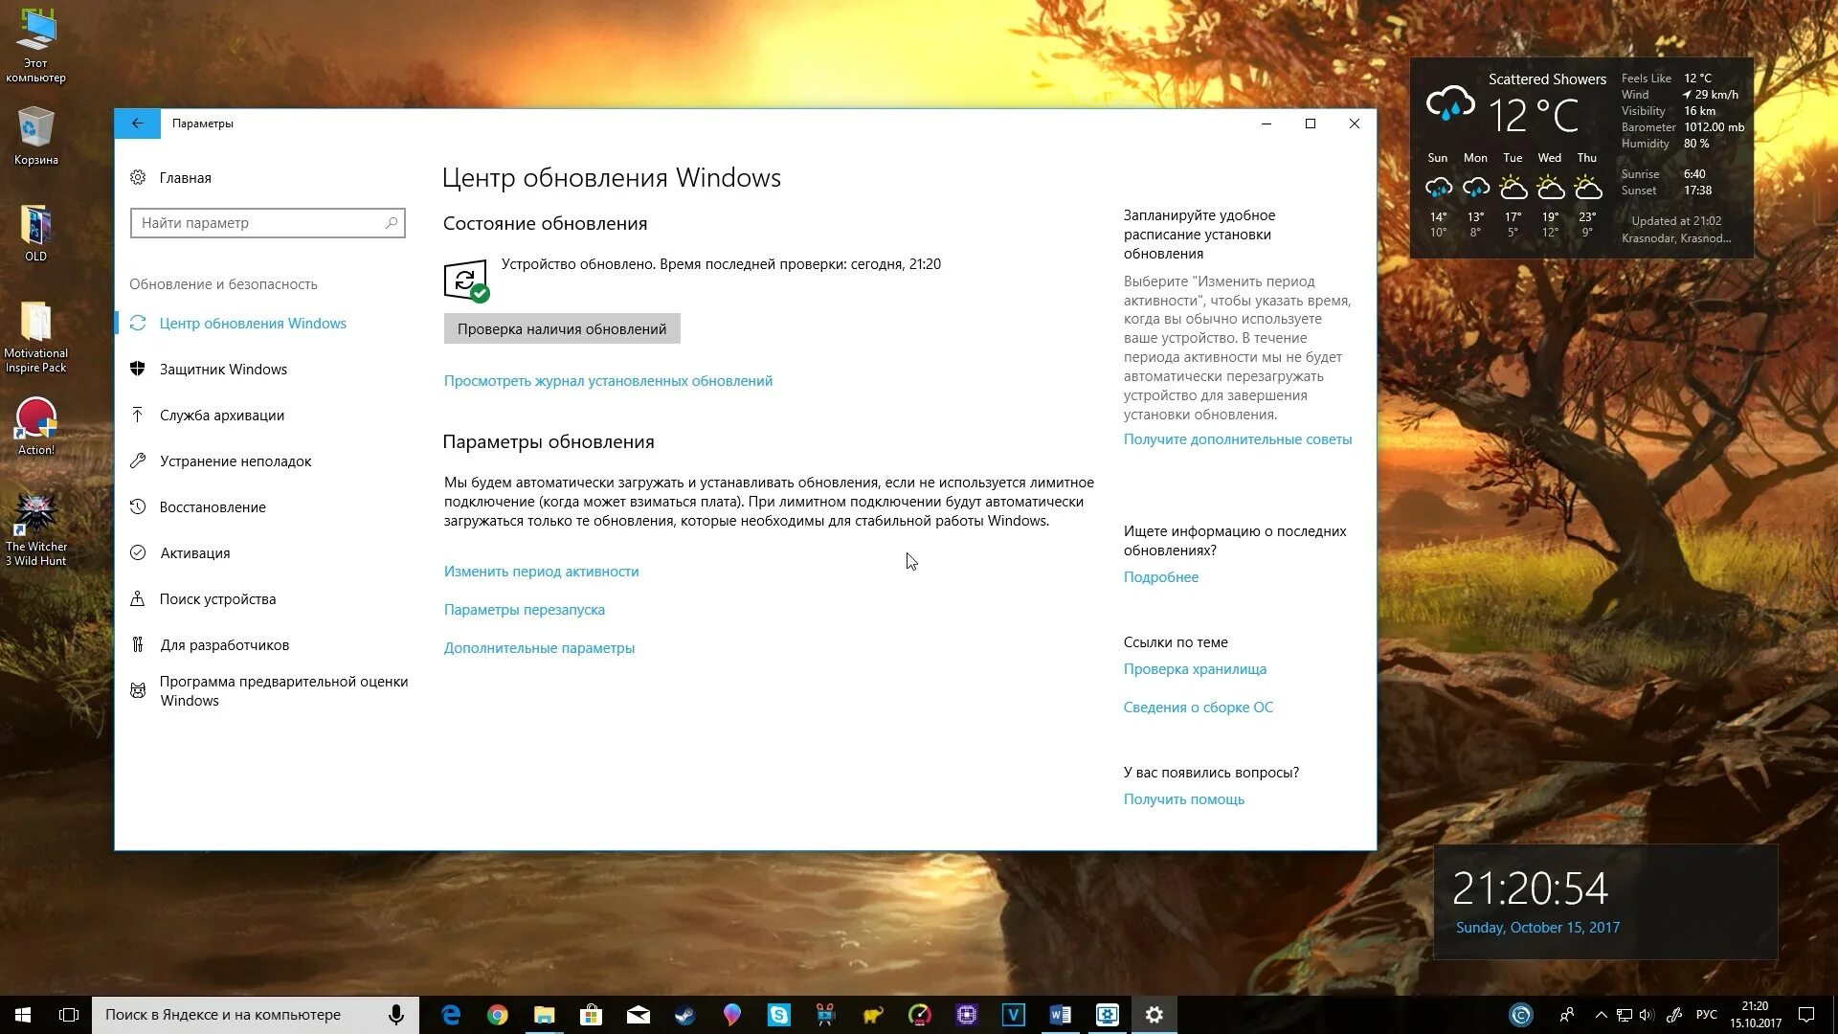The width and height of the screenshot is (1838, 1034).
Task: Open Служба архивации section
Action: (221, 416)
